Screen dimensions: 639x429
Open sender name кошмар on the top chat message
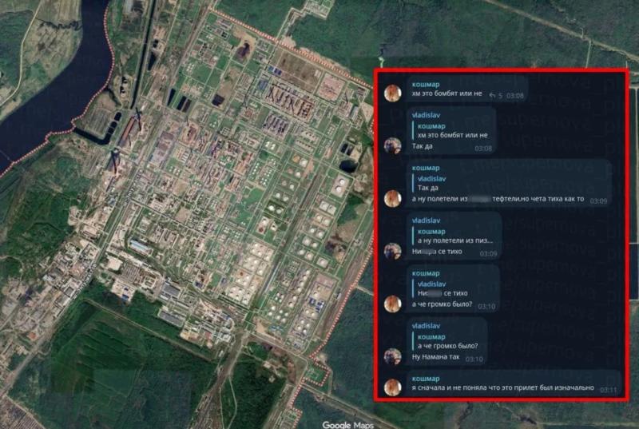click(426, 85)
